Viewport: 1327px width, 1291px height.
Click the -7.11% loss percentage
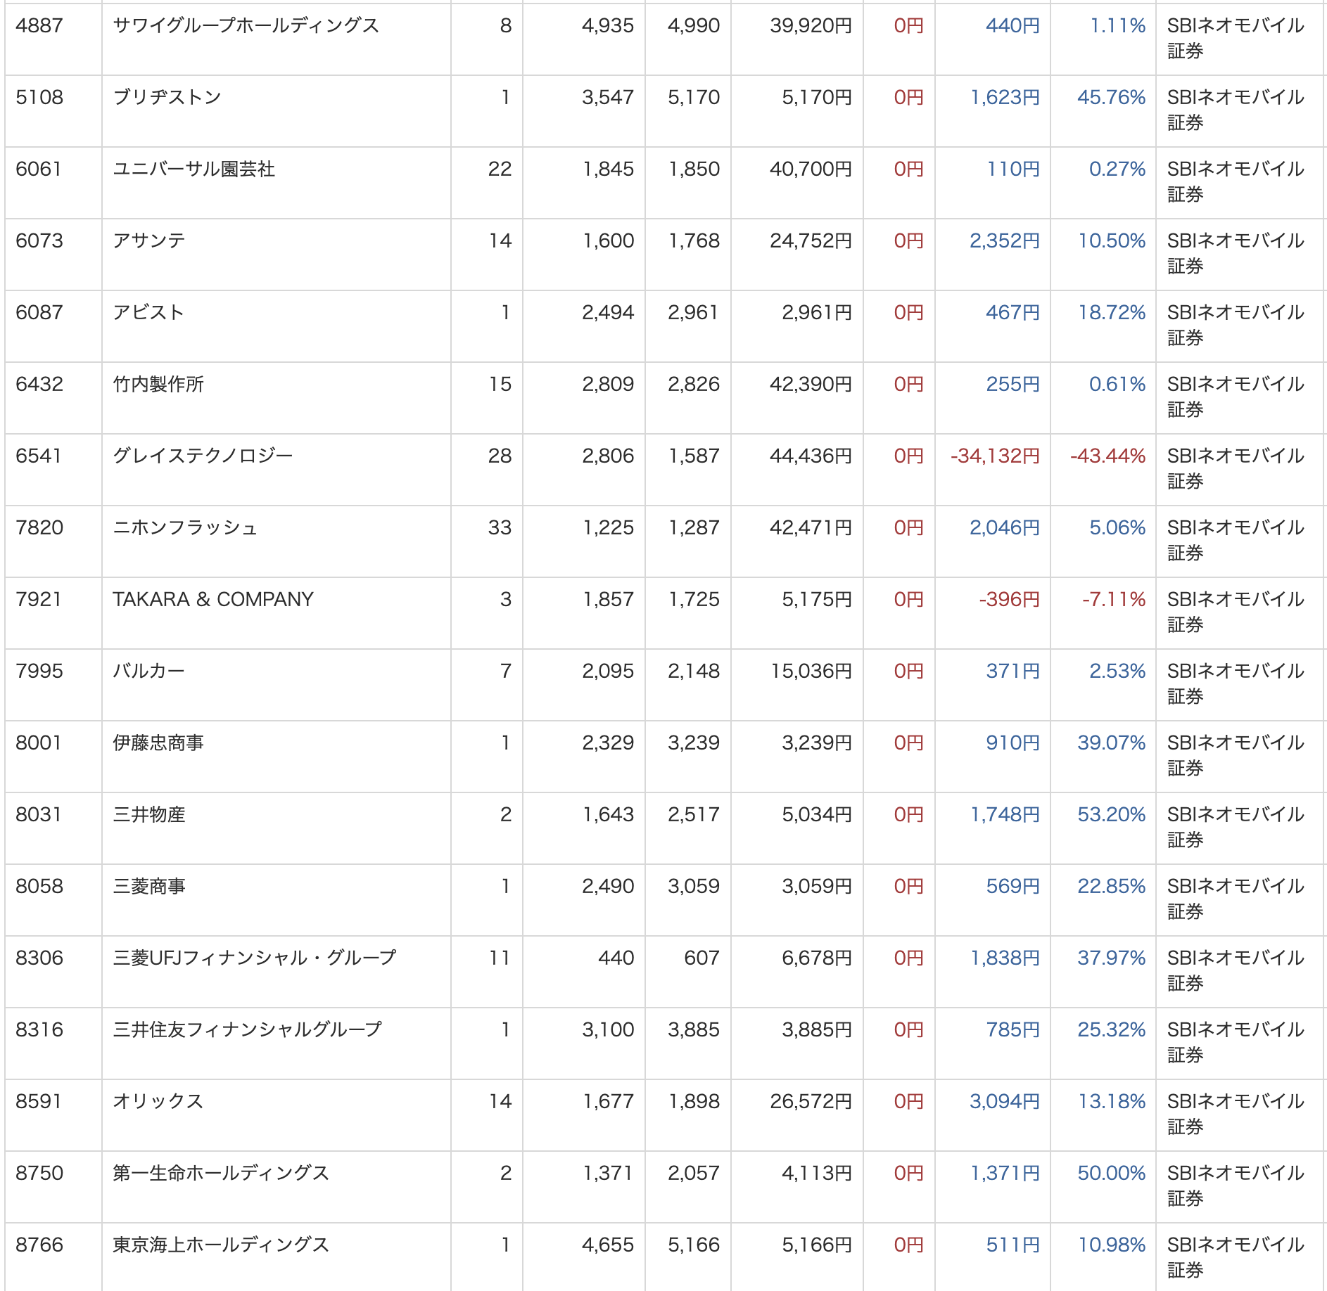click(1114, 600)
